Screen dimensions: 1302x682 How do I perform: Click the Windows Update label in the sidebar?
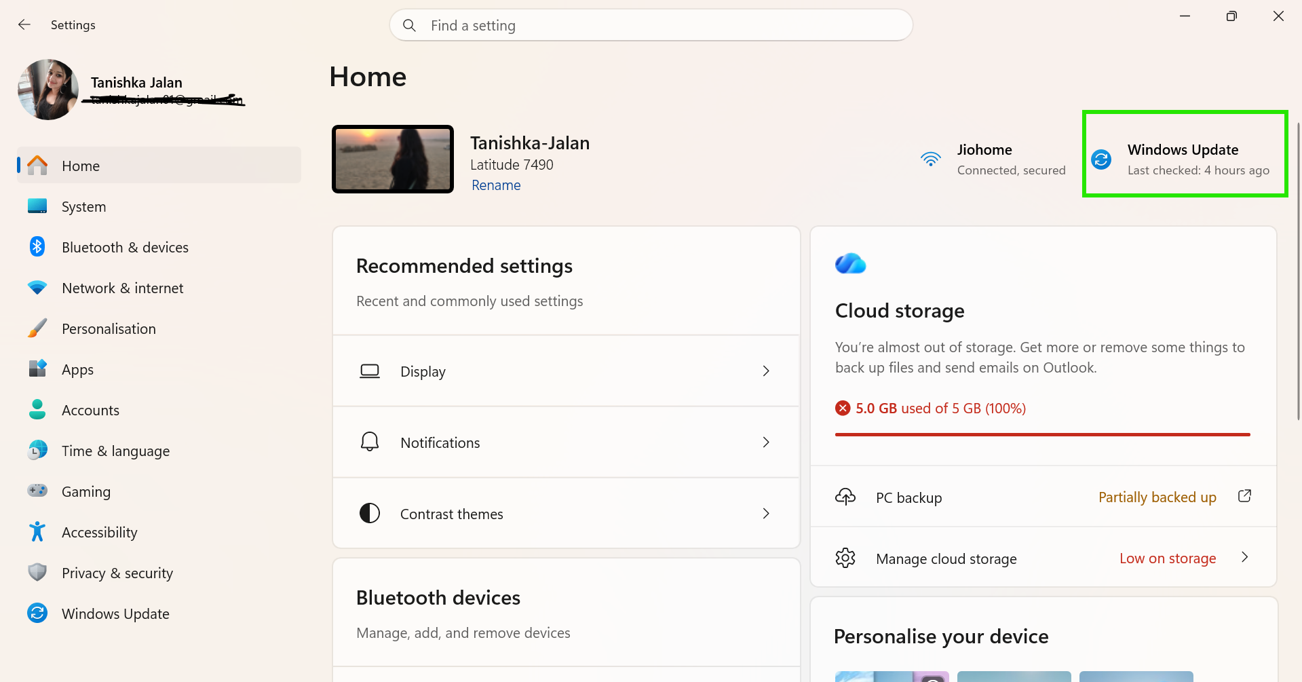[115, 614]
